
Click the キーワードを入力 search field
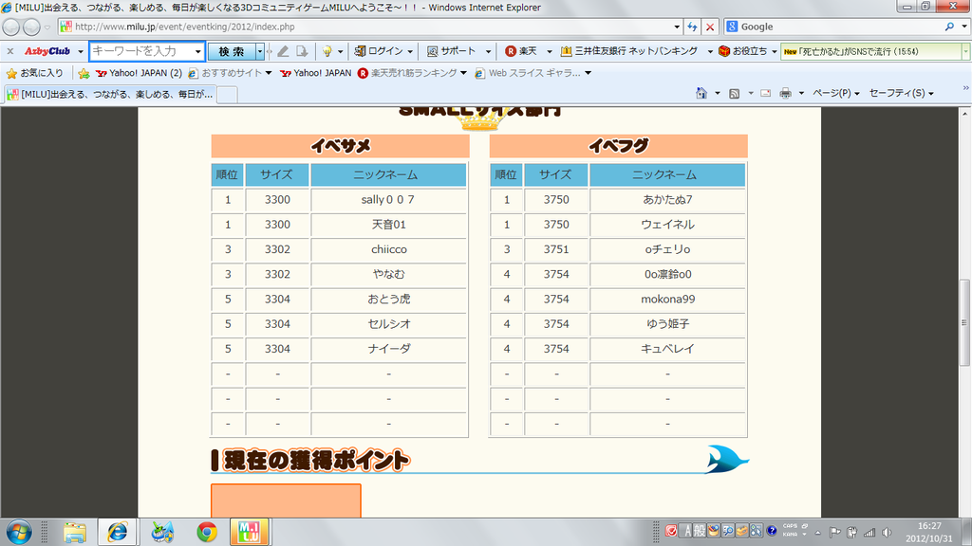pyautogui.click(x=140, y=51)
